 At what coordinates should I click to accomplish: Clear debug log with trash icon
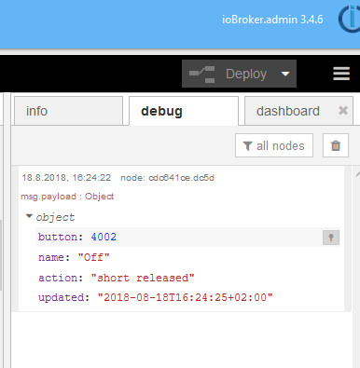[336, 145]
